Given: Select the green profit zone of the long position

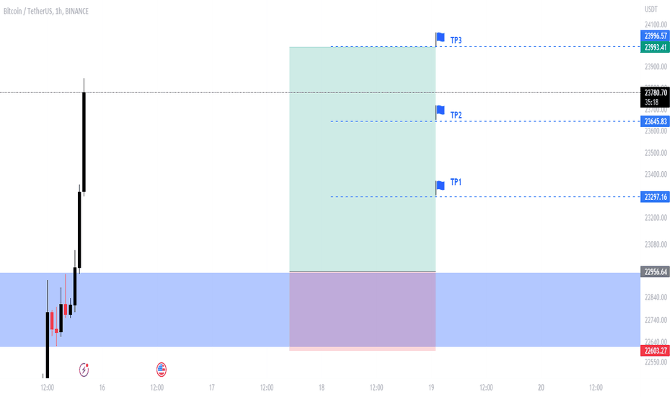Looking at the screenshot, I should click(363, 160).
